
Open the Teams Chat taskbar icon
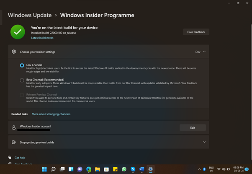click(x=80, y=169)
